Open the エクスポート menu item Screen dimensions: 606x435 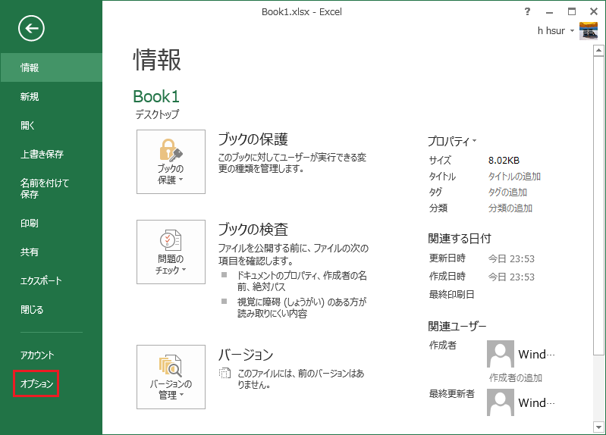coord(41,281)
